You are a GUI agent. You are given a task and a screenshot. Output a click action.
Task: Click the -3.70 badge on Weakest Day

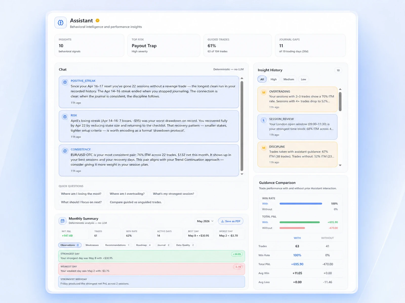tap(238, 267)
